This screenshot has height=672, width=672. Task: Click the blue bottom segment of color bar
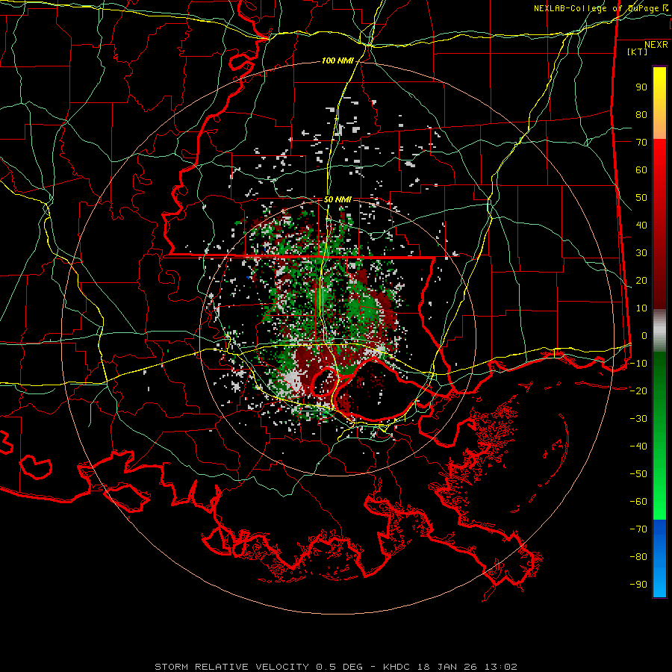point(659,559)
